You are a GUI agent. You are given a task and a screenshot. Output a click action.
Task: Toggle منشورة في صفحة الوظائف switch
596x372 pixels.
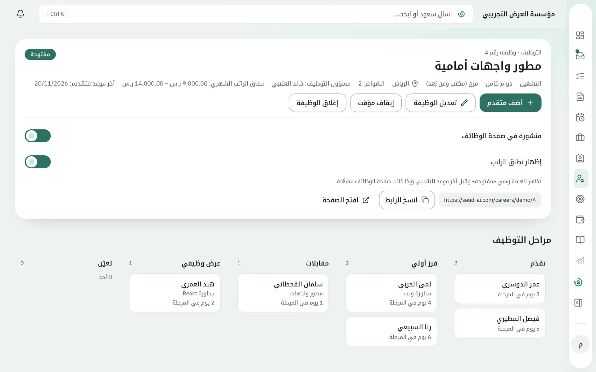point(38,136)
